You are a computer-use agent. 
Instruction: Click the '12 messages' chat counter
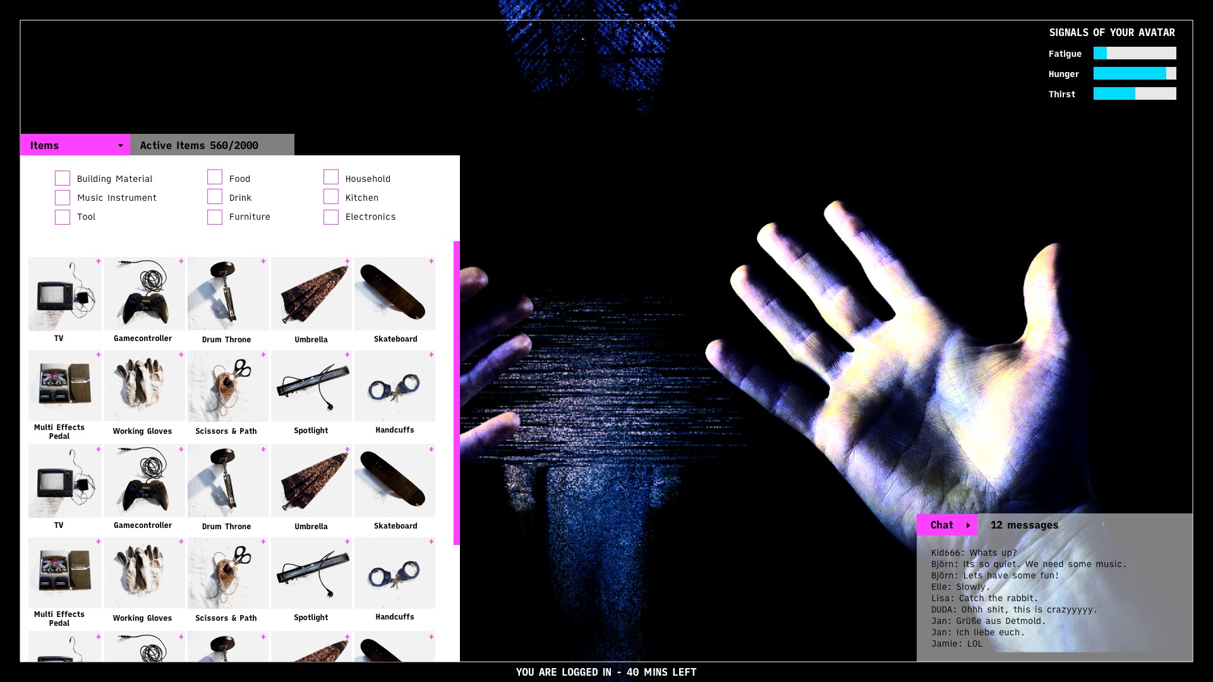tap(1024, 525)
